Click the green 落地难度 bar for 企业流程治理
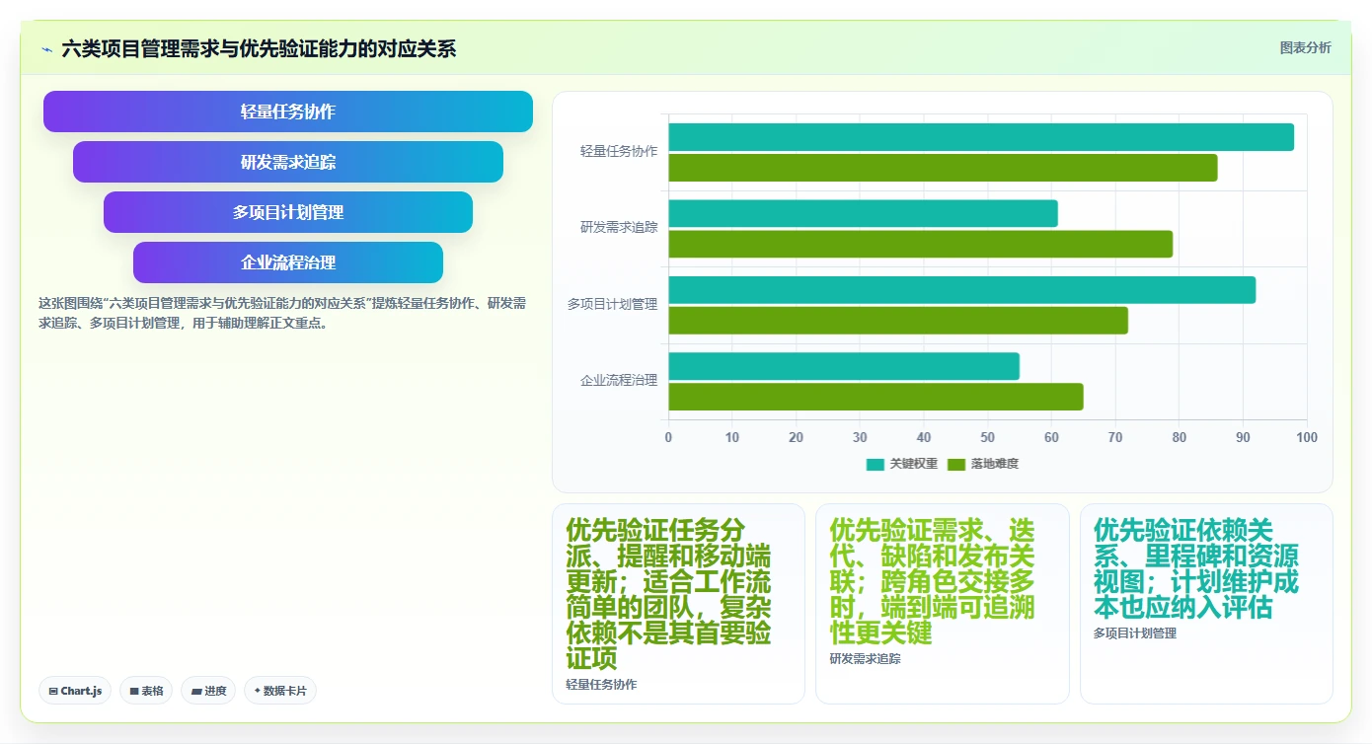 tap(876, 397)
